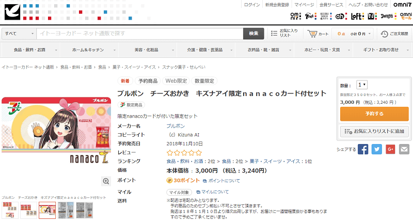This screenshot has height=222, width=413.
Task: Expand the ホーム&キッチン category menu
Action: (x=89, y=50)
